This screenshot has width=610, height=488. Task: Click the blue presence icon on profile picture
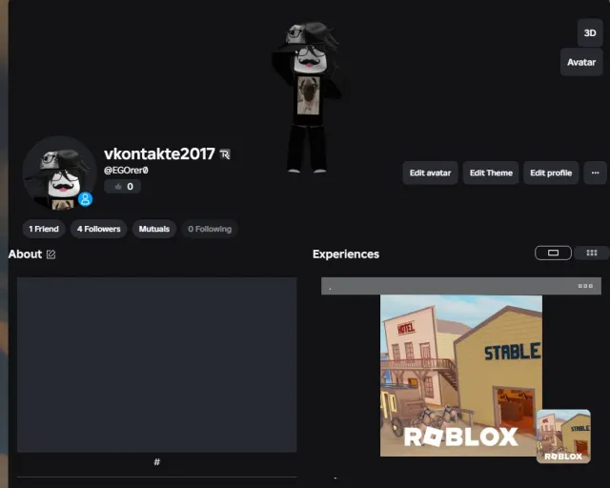(85, 199)
